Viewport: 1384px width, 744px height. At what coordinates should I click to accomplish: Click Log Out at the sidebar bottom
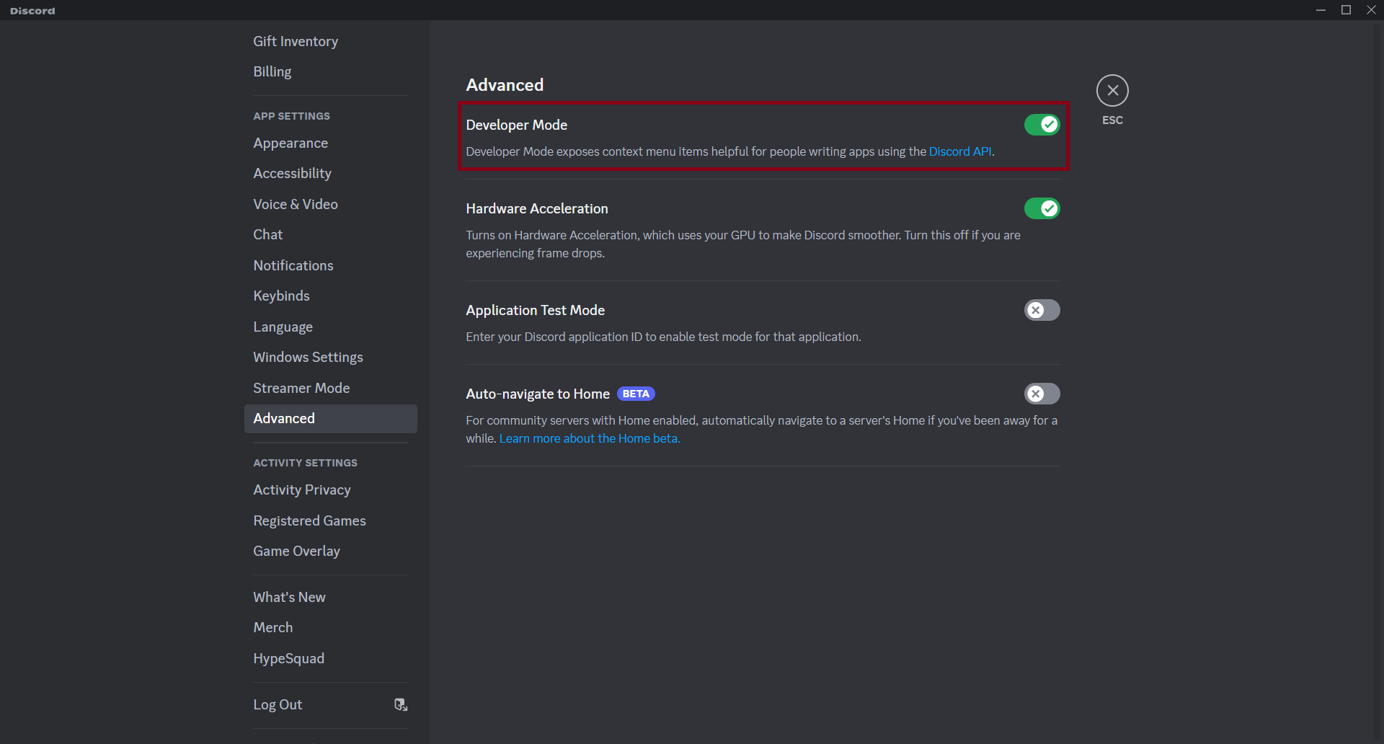[278, 704]
